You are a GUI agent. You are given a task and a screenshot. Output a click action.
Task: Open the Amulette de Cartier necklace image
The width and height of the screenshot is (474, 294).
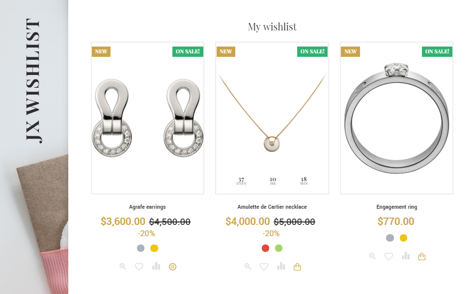[x=272, y=118]
